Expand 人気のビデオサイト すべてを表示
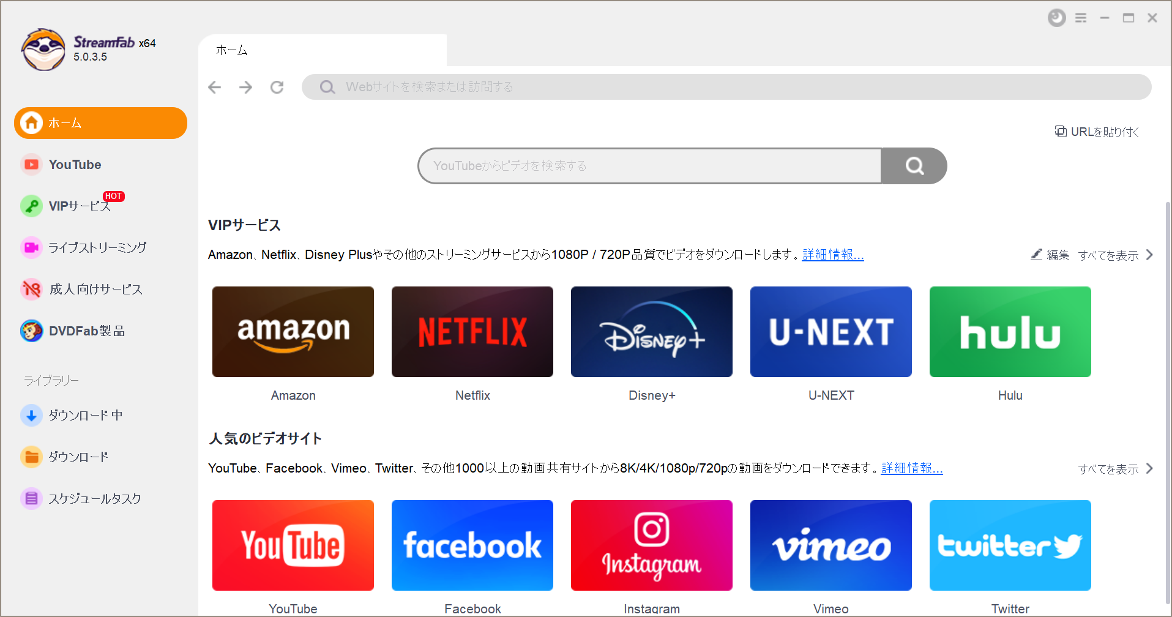 (x=1116, y=469)
